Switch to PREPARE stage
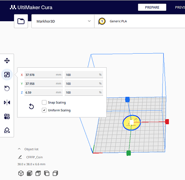Viewport: 185px width, 180px height. coord(152,7)
